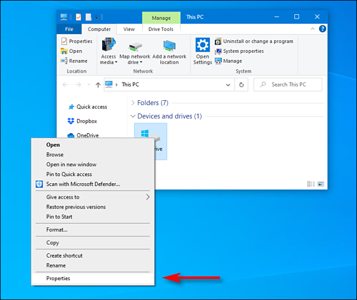Click Uninstall or change a program
The width and height of the screenshot is (357, 300).
(258, 41)
